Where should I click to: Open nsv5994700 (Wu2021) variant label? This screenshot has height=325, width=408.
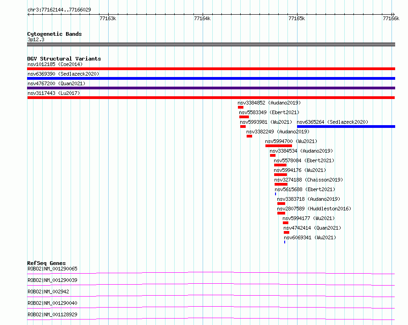[x=291, y=141]
